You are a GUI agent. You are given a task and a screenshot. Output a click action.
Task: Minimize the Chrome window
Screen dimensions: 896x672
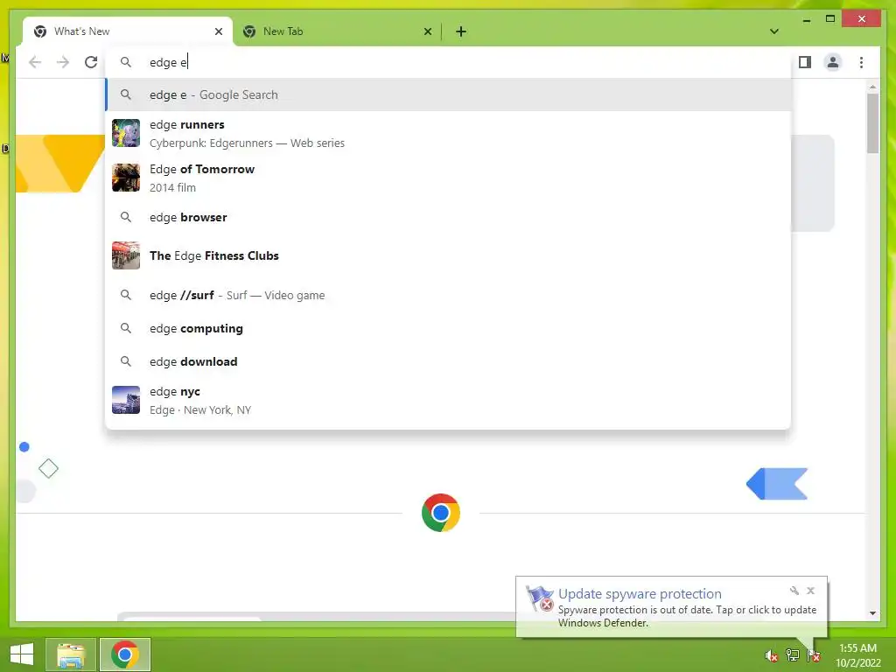[x=806, y=19]
